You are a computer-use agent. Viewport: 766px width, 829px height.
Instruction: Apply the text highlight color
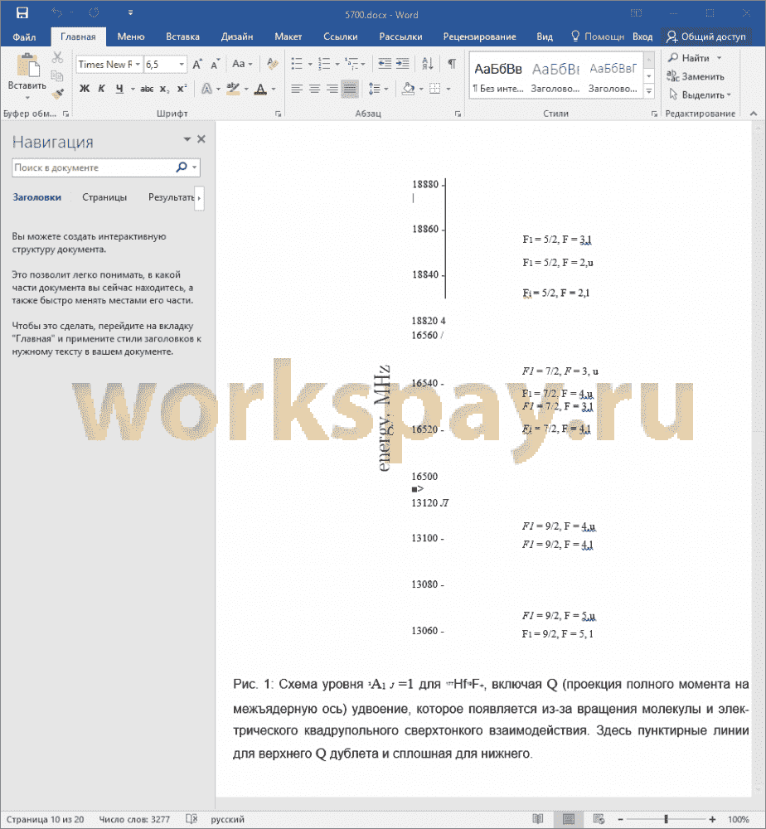pos(233,89)
